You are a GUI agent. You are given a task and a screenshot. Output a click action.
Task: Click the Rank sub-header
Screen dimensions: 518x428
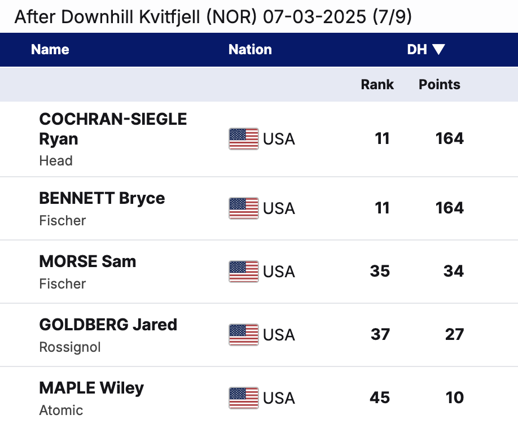click(377, 85)
